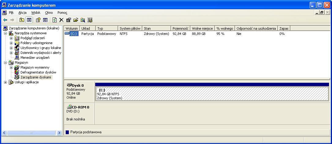This screenshot has width=332, height=144.
Task: Click the Up one level folder icon
Action: [22, 20]
